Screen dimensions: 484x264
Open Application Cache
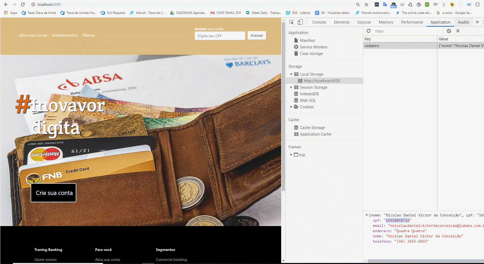click(x=316, y=134)
